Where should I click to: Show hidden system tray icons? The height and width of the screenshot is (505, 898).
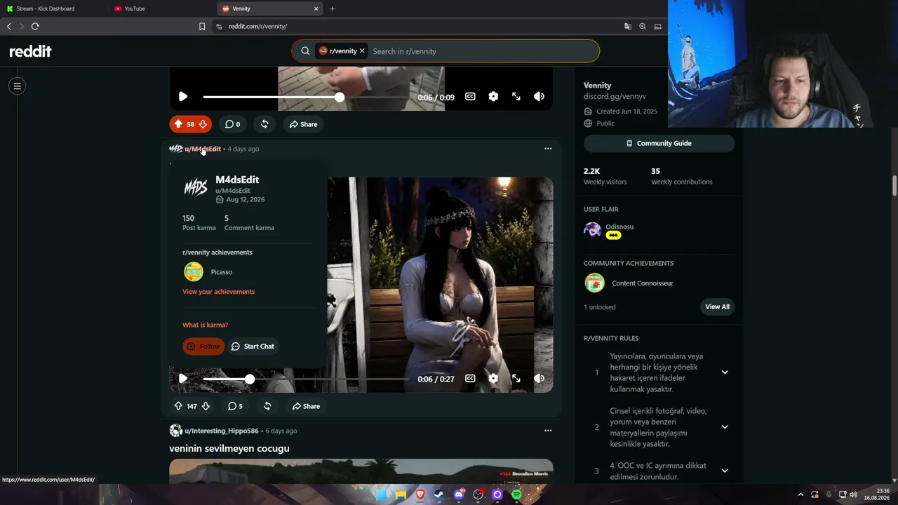pyautogui.click(x=800, y=494)
